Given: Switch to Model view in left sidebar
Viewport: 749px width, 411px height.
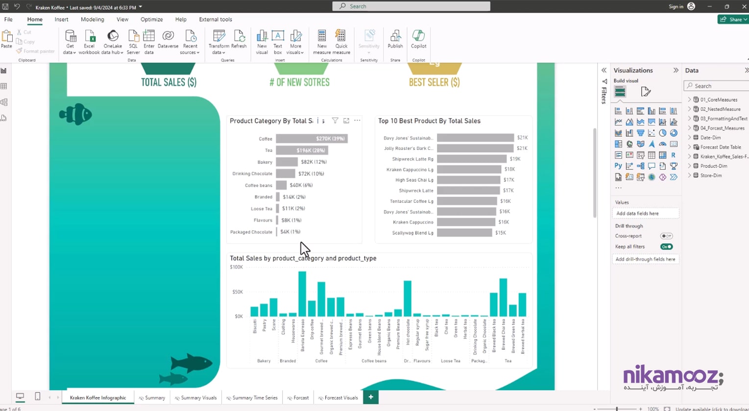Looking at the screenshot, I should (4, 102).
